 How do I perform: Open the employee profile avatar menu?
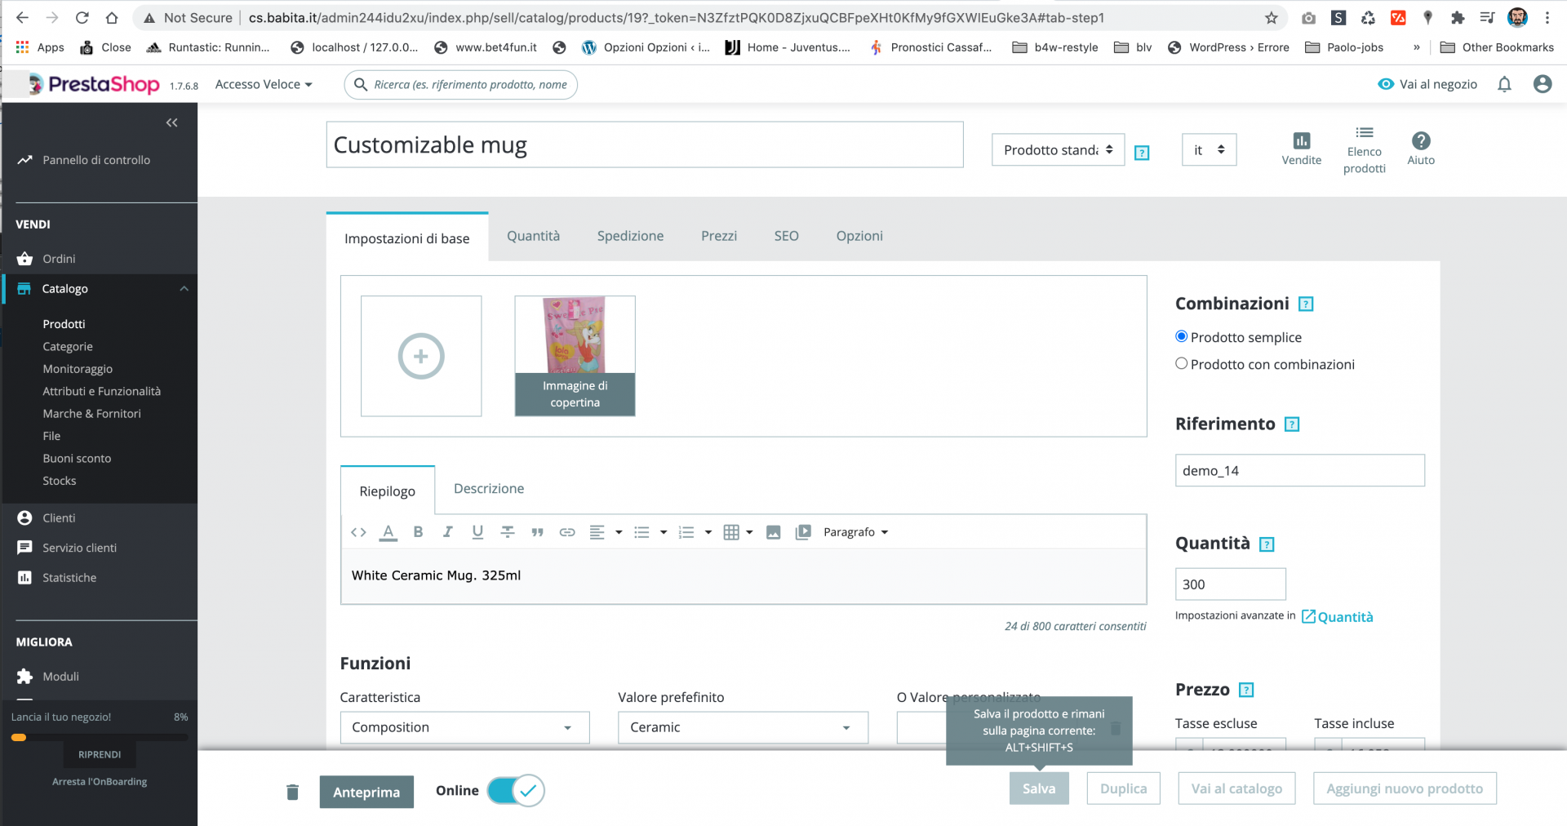click(1543, 84)
